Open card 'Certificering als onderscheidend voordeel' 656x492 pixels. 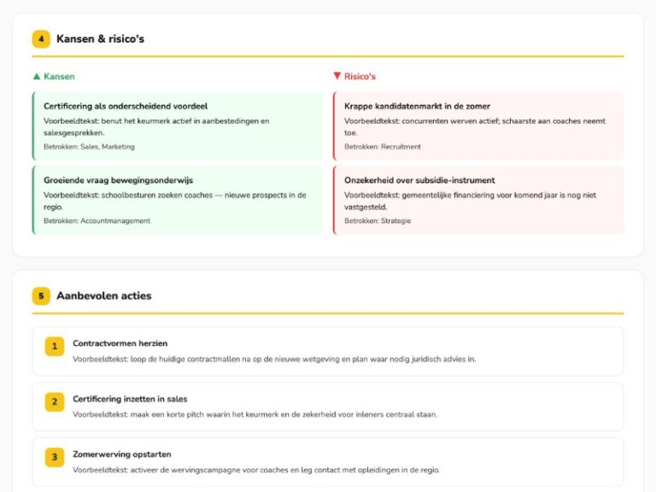(x=178, y=126)
